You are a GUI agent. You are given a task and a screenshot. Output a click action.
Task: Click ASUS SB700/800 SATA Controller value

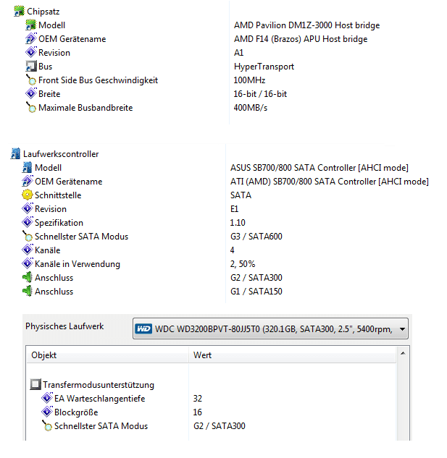pos(319,168)
